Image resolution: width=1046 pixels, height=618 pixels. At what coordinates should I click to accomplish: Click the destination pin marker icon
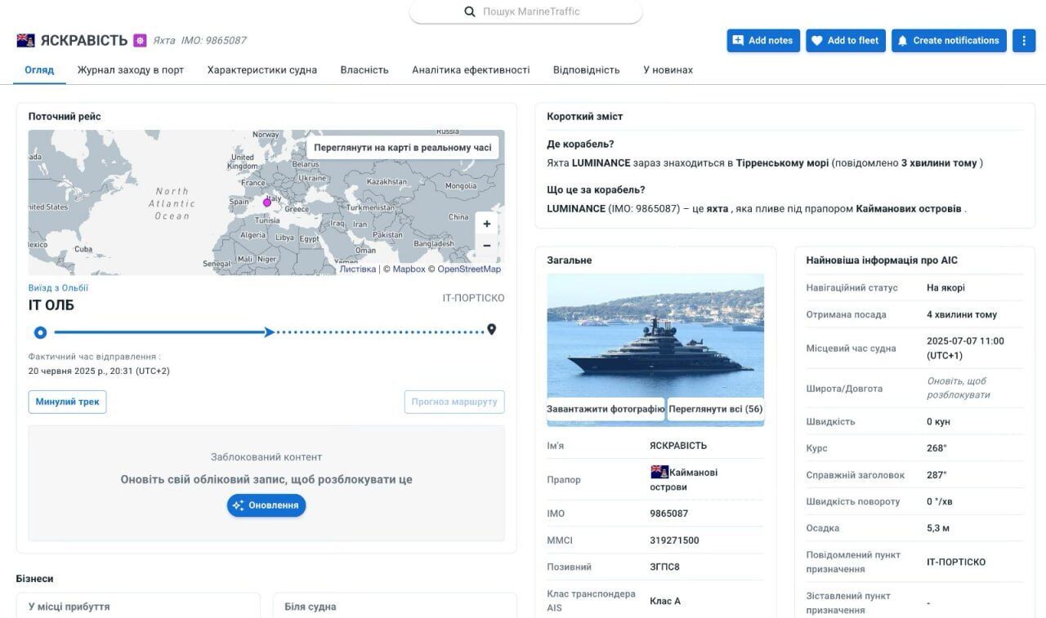click(492, 330)
